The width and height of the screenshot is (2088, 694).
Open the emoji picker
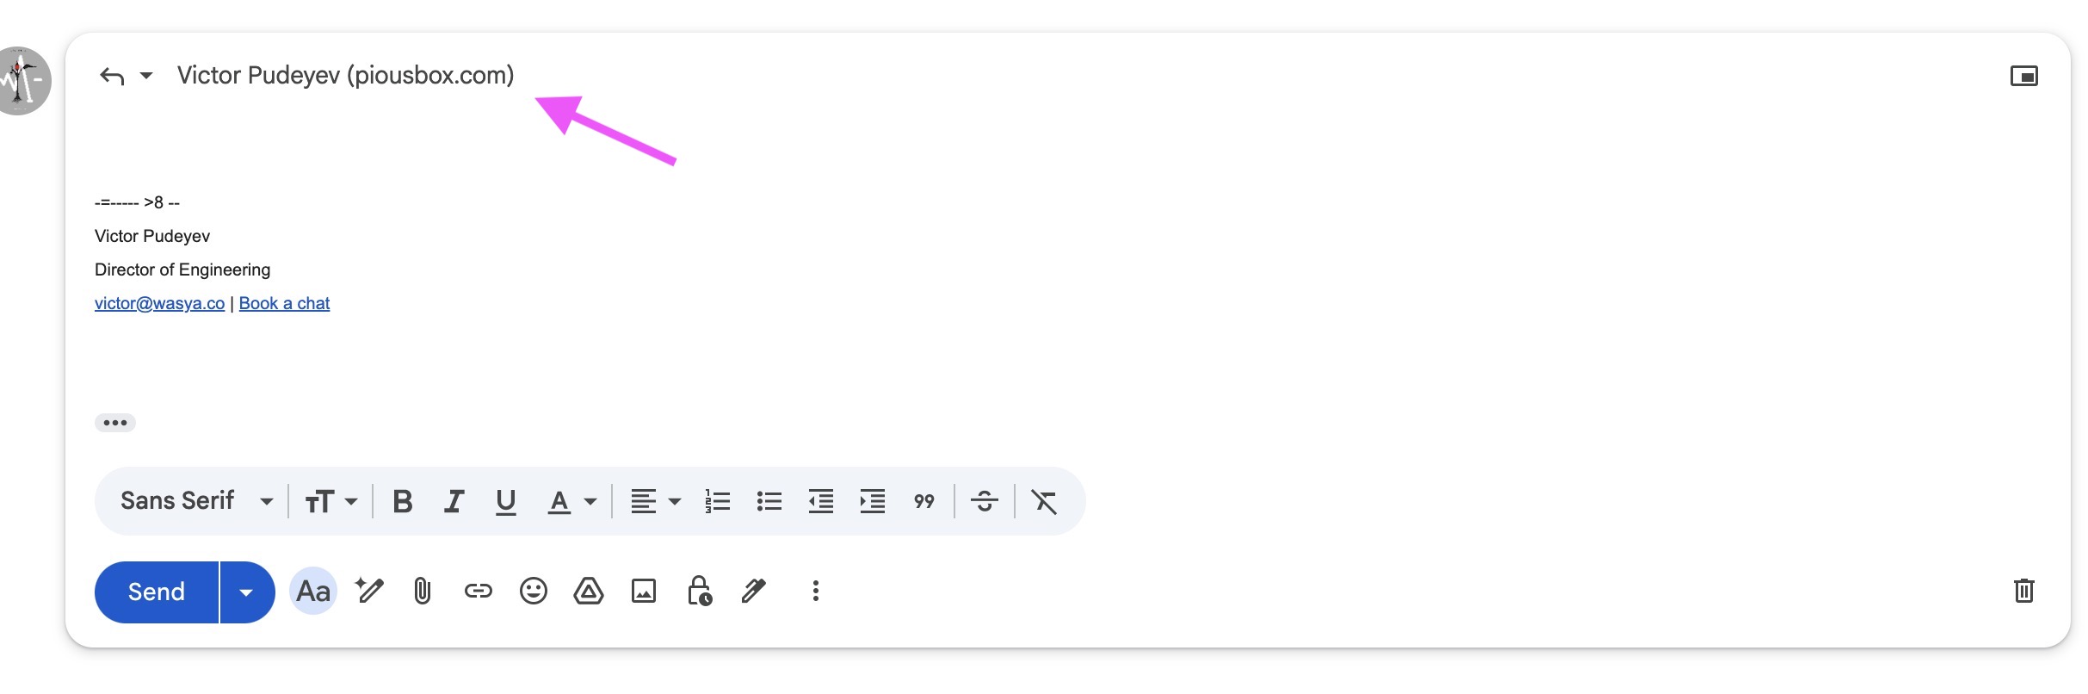533,592
